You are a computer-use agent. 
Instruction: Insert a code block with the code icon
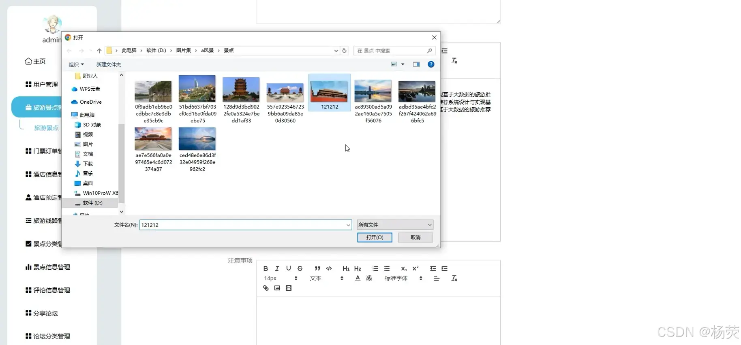(329, 268)
